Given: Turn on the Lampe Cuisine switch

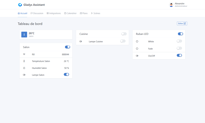Looking at the screenshot, I should coord(123,41).
